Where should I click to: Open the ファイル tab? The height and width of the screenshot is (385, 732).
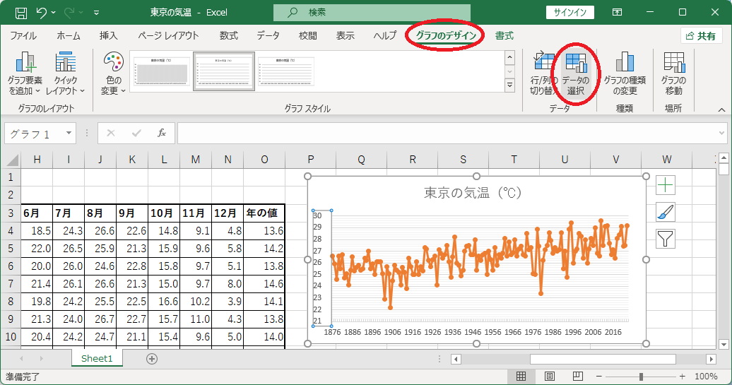click(x=23, y=36)
